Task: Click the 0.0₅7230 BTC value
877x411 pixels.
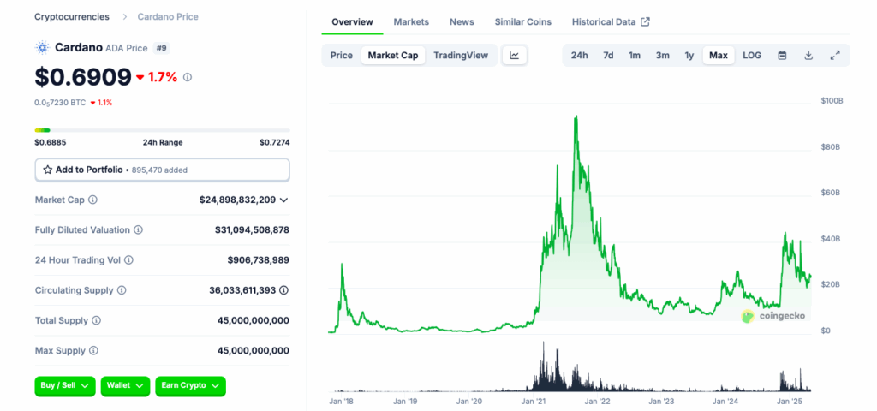Action: pos(59,103)
